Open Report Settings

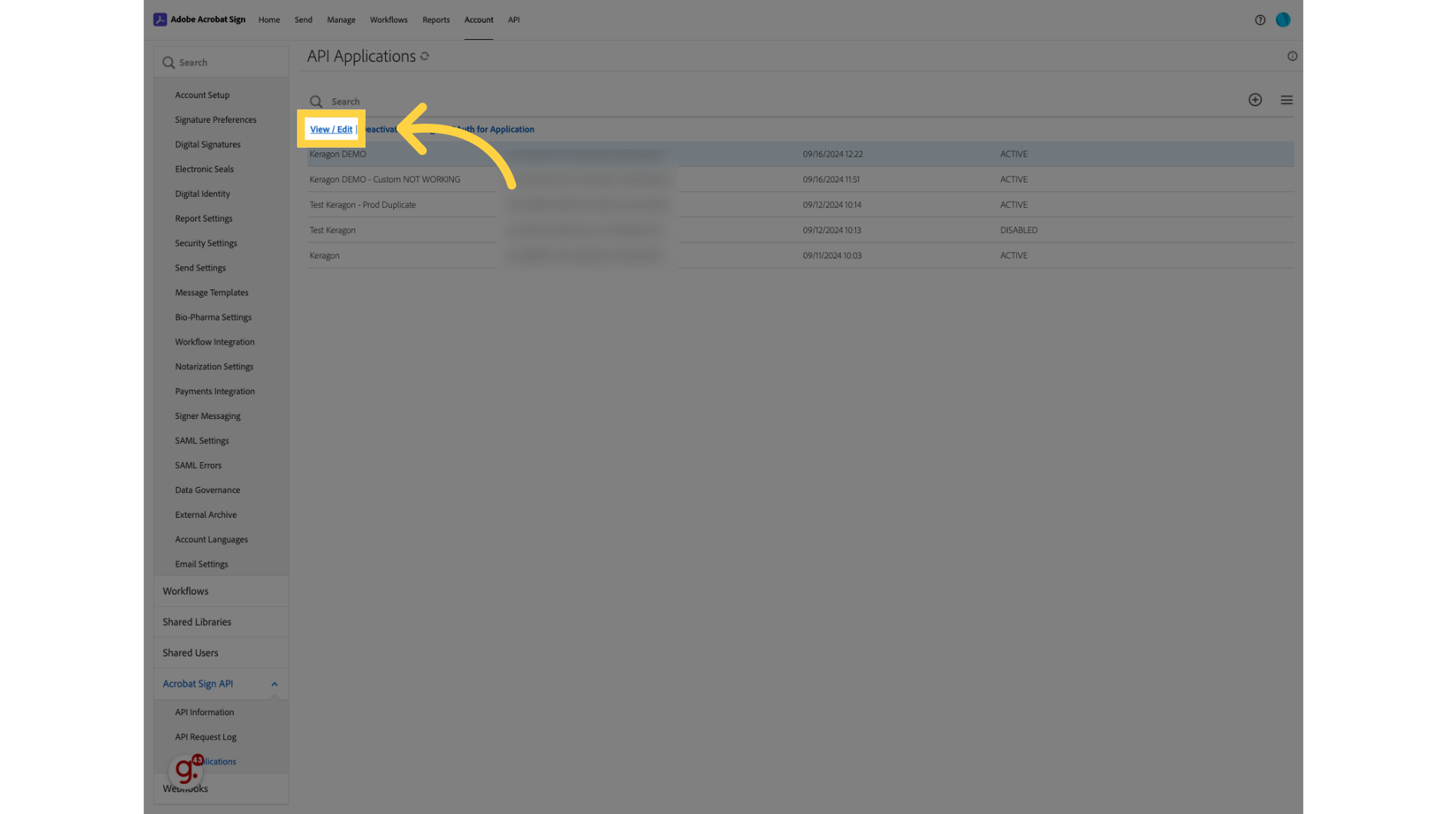click(203, 219)
